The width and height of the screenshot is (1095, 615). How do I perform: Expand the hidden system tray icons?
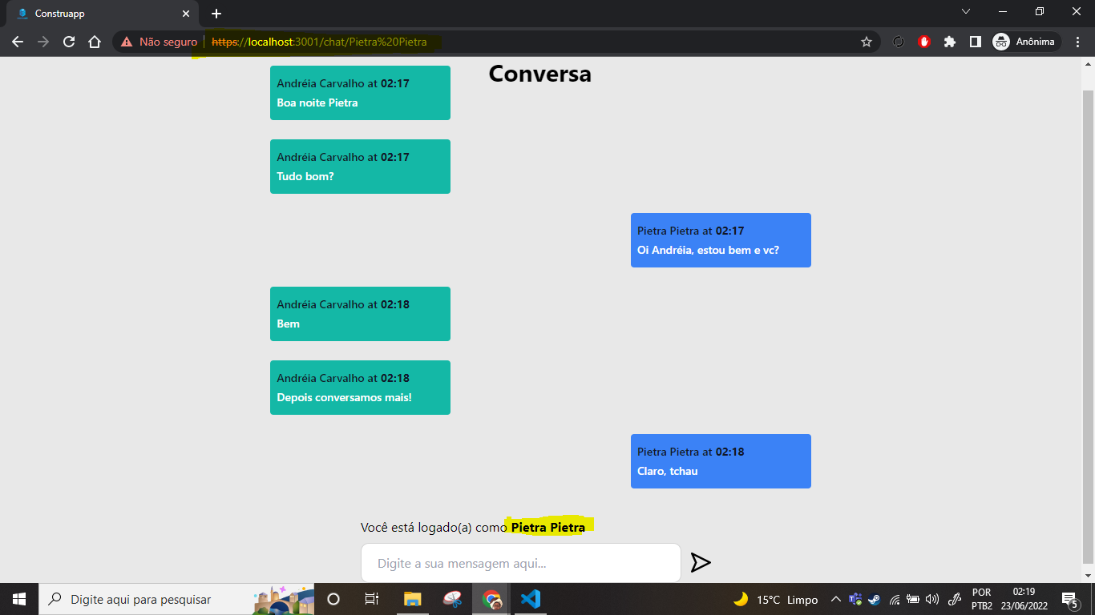tap(835, 599)
